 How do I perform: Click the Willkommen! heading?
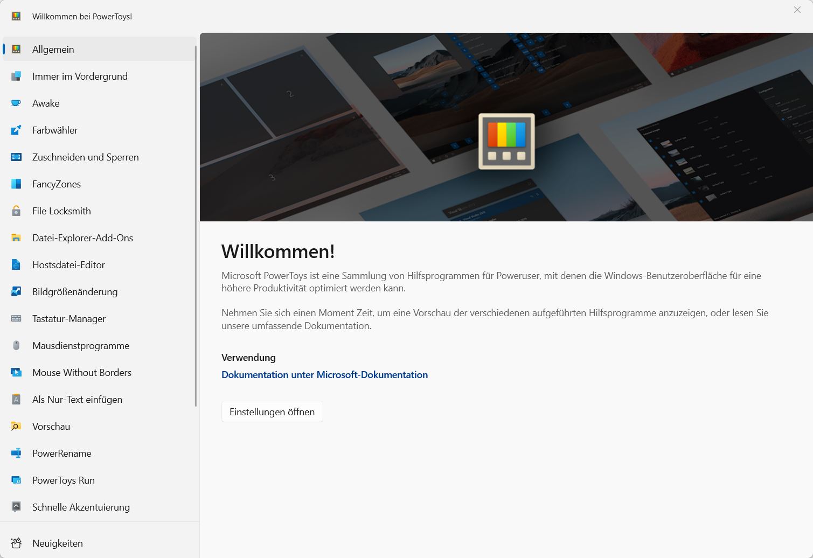point(278,252)
